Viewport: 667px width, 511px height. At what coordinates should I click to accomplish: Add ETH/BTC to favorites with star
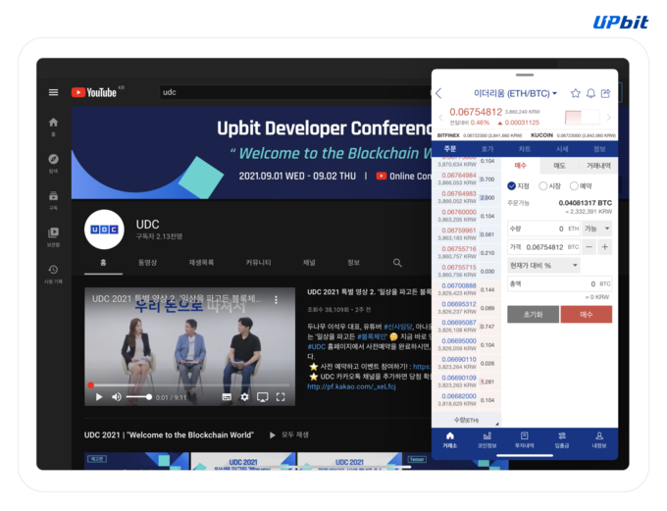click(x=575, y=93)
